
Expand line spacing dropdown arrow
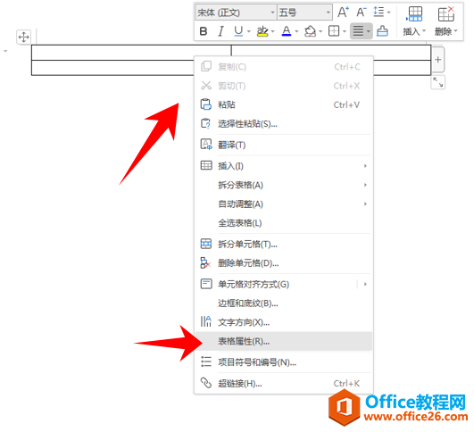click(x=389, y=12)
